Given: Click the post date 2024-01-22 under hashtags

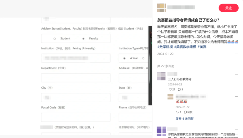Looking at the screenshot, I should click(x=165, y=54).
